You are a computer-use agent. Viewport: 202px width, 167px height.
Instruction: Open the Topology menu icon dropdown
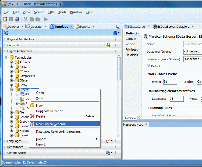point(116,33)
